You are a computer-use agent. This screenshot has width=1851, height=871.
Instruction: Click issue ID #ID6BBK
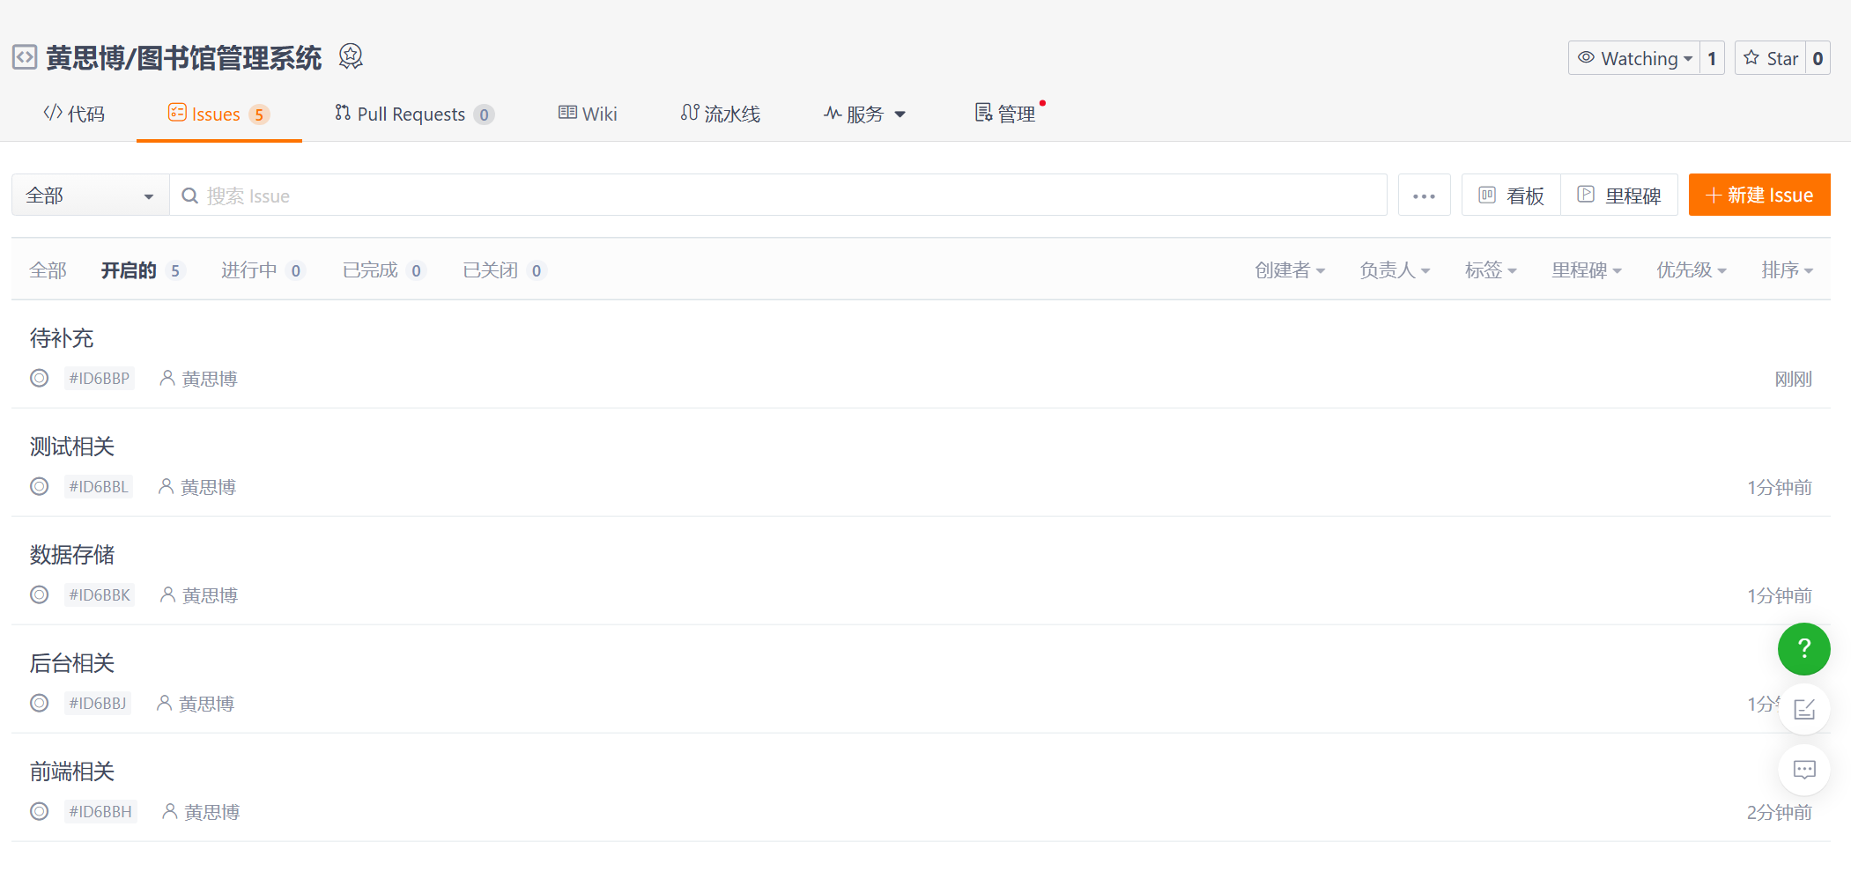100,595
